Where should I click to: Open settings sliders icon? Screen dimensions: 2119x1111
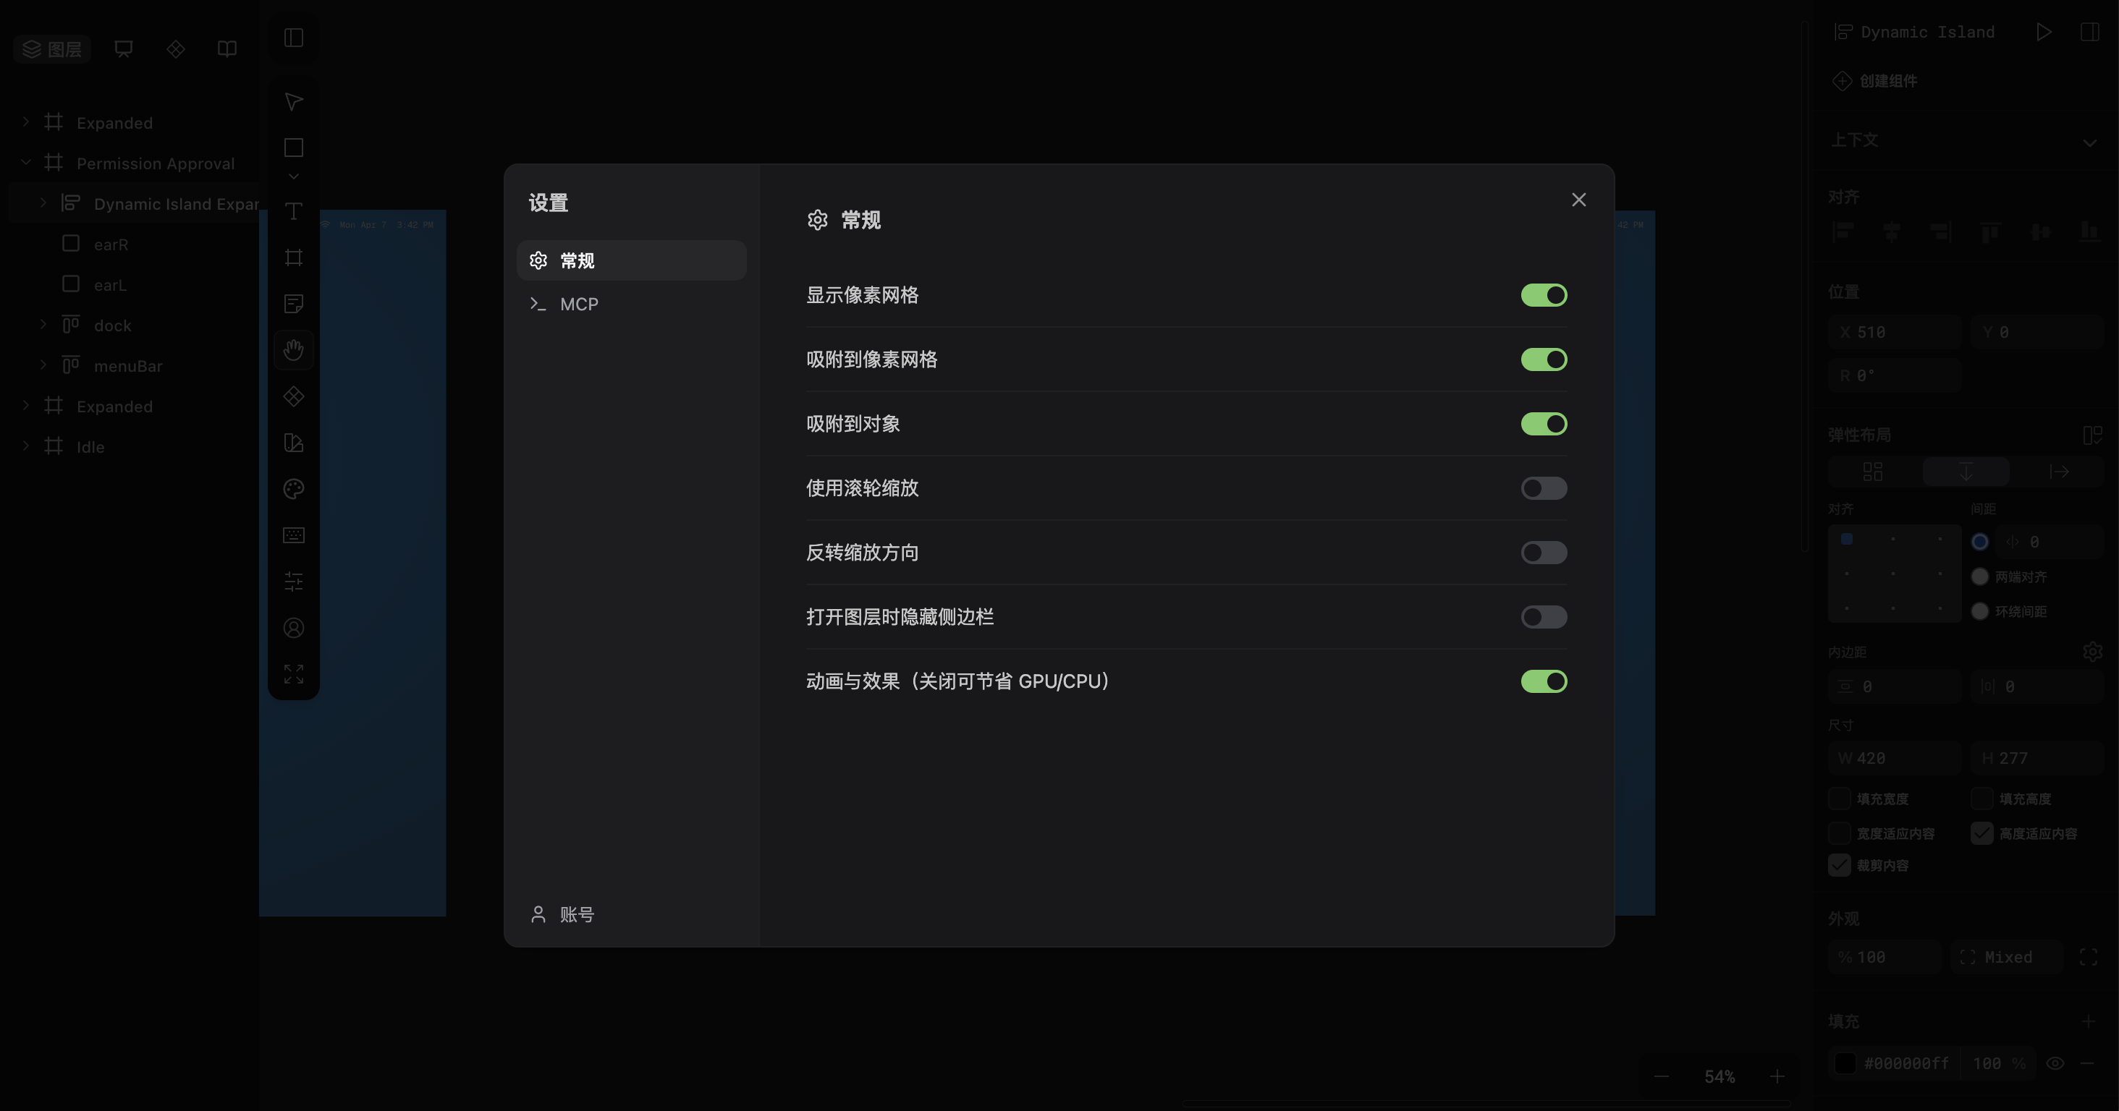point(294,582)
